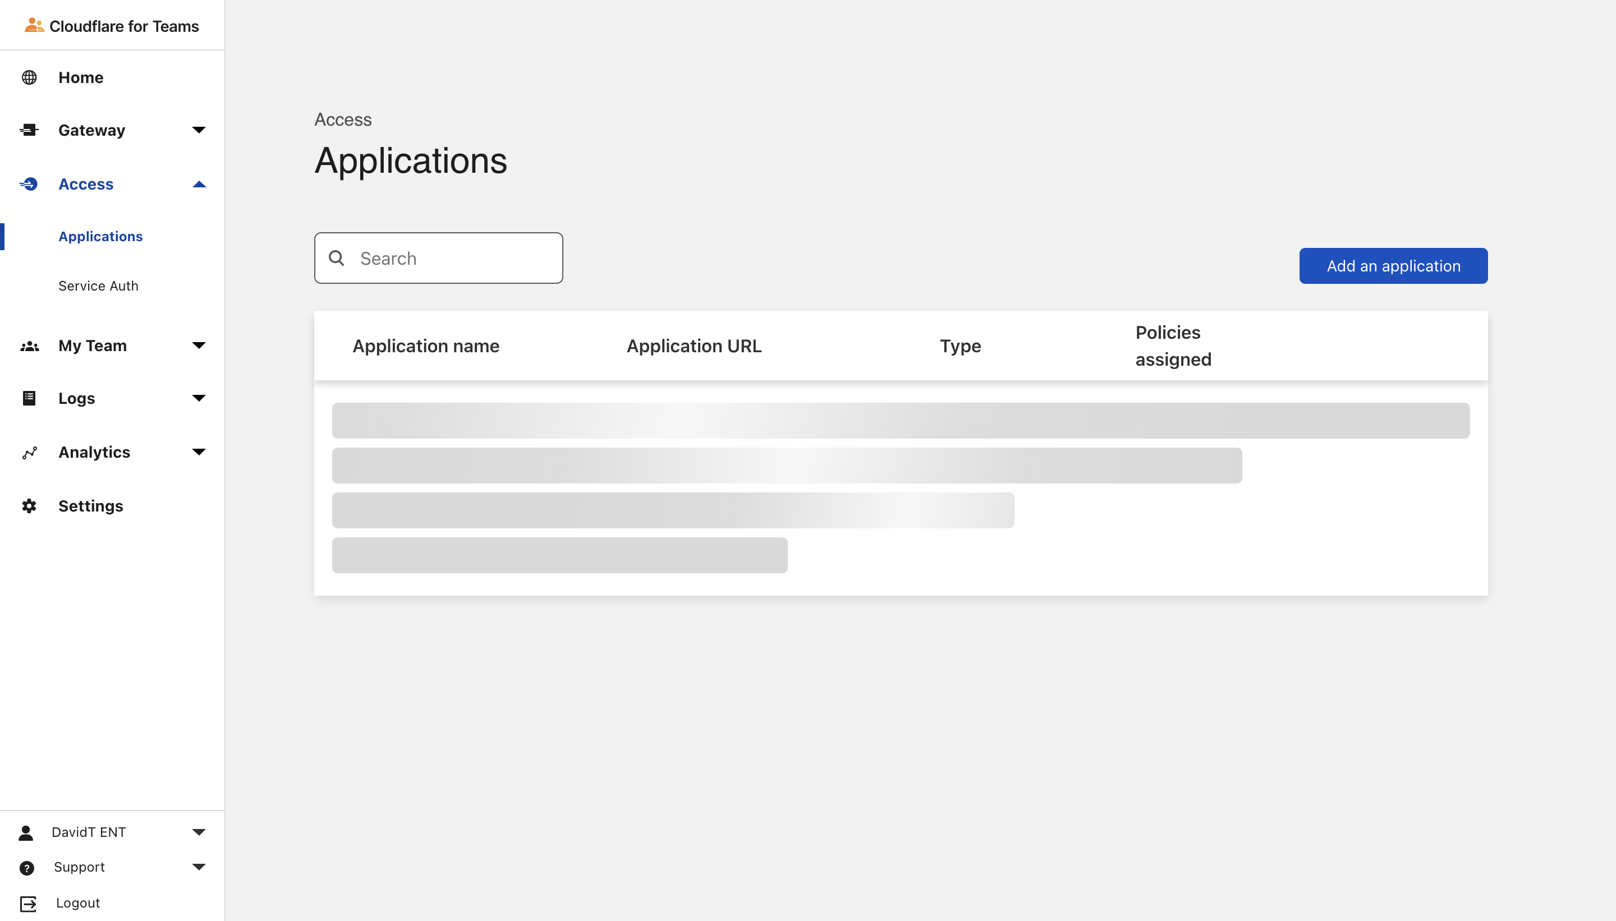
Task: Open the Analytics dropdown chevron
Action: [x=199, y=452]
